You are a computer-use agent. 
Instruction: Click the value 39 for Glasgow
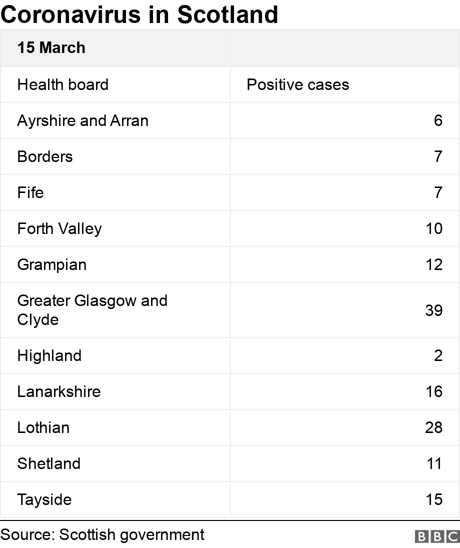coord(433,310)
